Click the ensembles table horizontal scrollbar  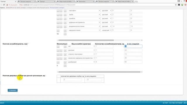[x=99, y=72]
